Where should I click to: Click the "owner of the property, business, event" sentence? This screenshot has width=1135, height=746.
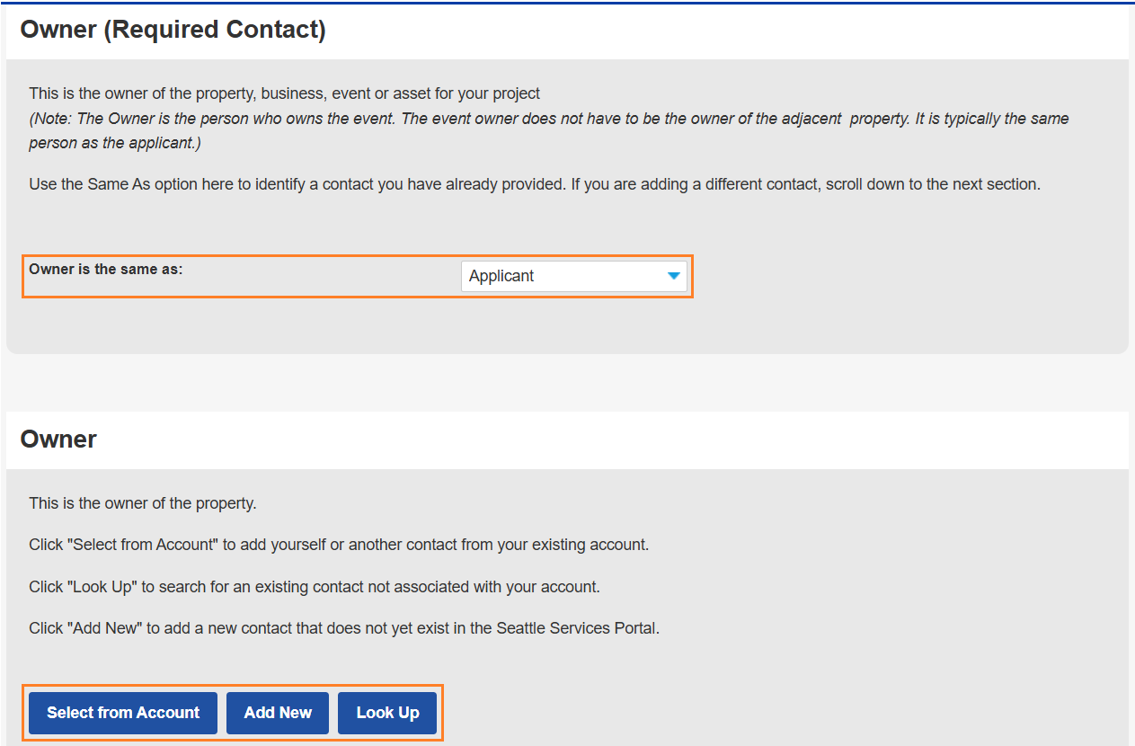pos(284,93)
